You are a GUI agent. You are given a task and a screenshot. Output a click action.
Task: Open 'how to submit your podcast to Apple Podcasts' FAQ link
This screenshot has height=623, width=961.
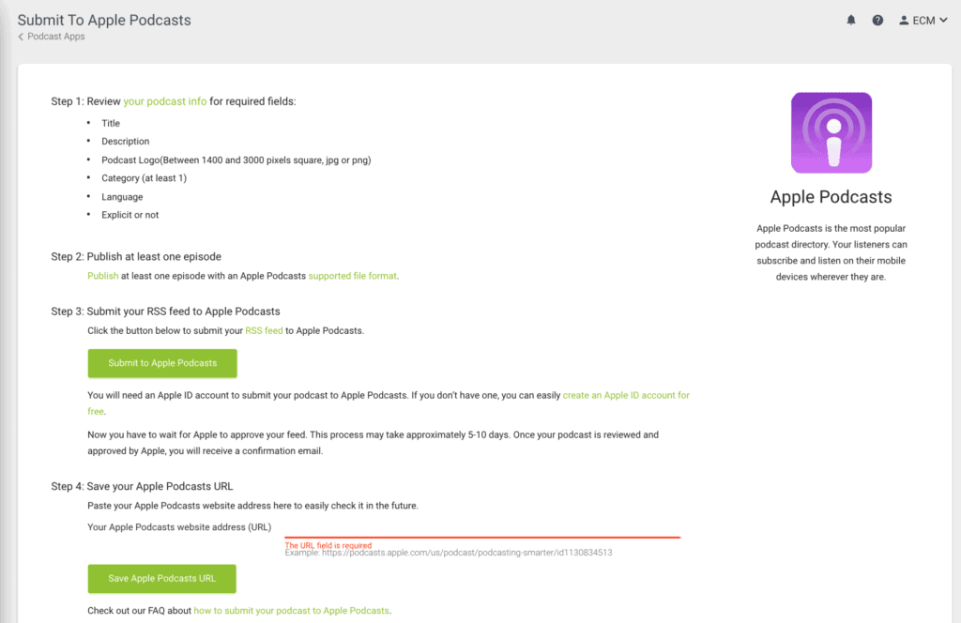point(291,611)
